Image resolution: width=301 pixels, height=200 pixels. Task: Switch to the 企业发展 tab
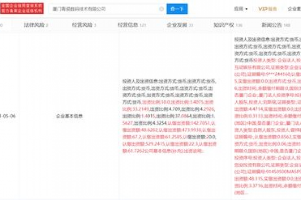pos(180,25)
